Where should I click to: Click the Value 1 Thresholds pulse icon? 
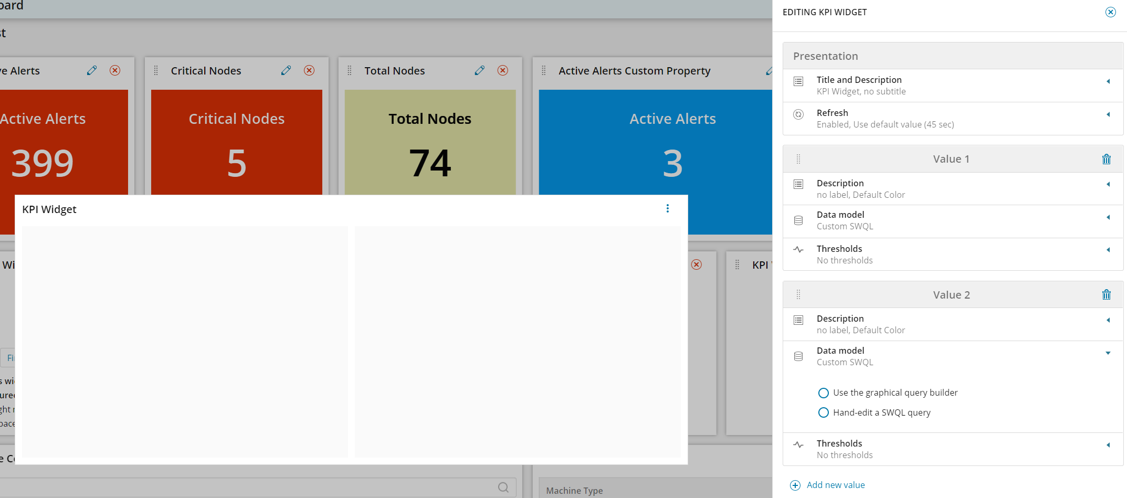point(798,250)
